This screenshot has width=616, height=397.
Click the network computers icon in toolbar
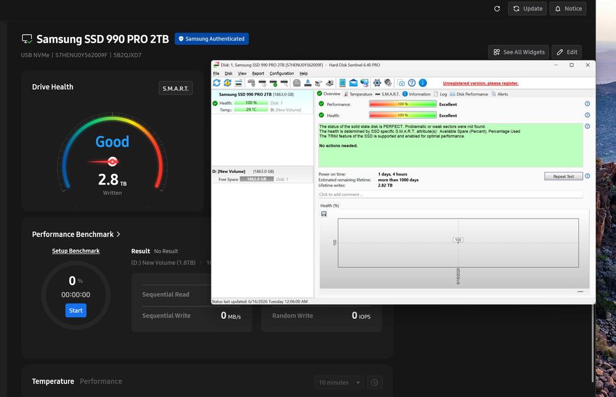[365, 83]
